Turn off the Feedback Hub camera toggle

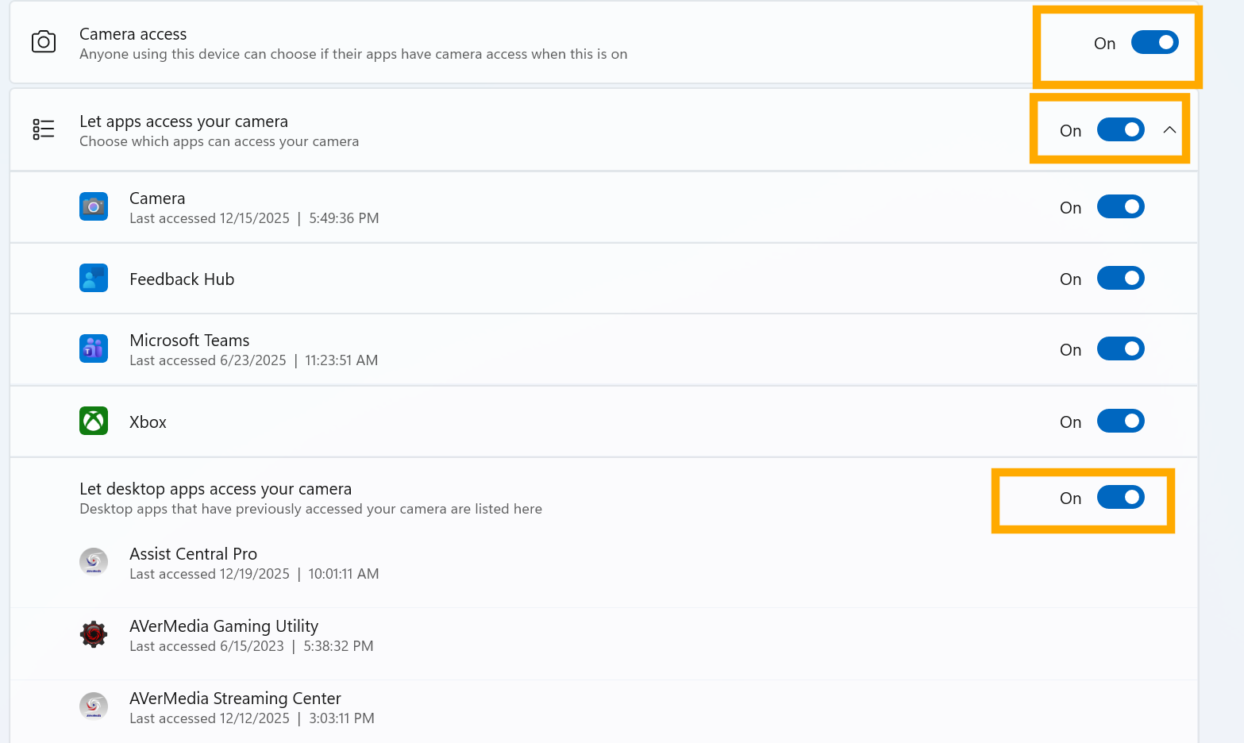[1120, 278]
